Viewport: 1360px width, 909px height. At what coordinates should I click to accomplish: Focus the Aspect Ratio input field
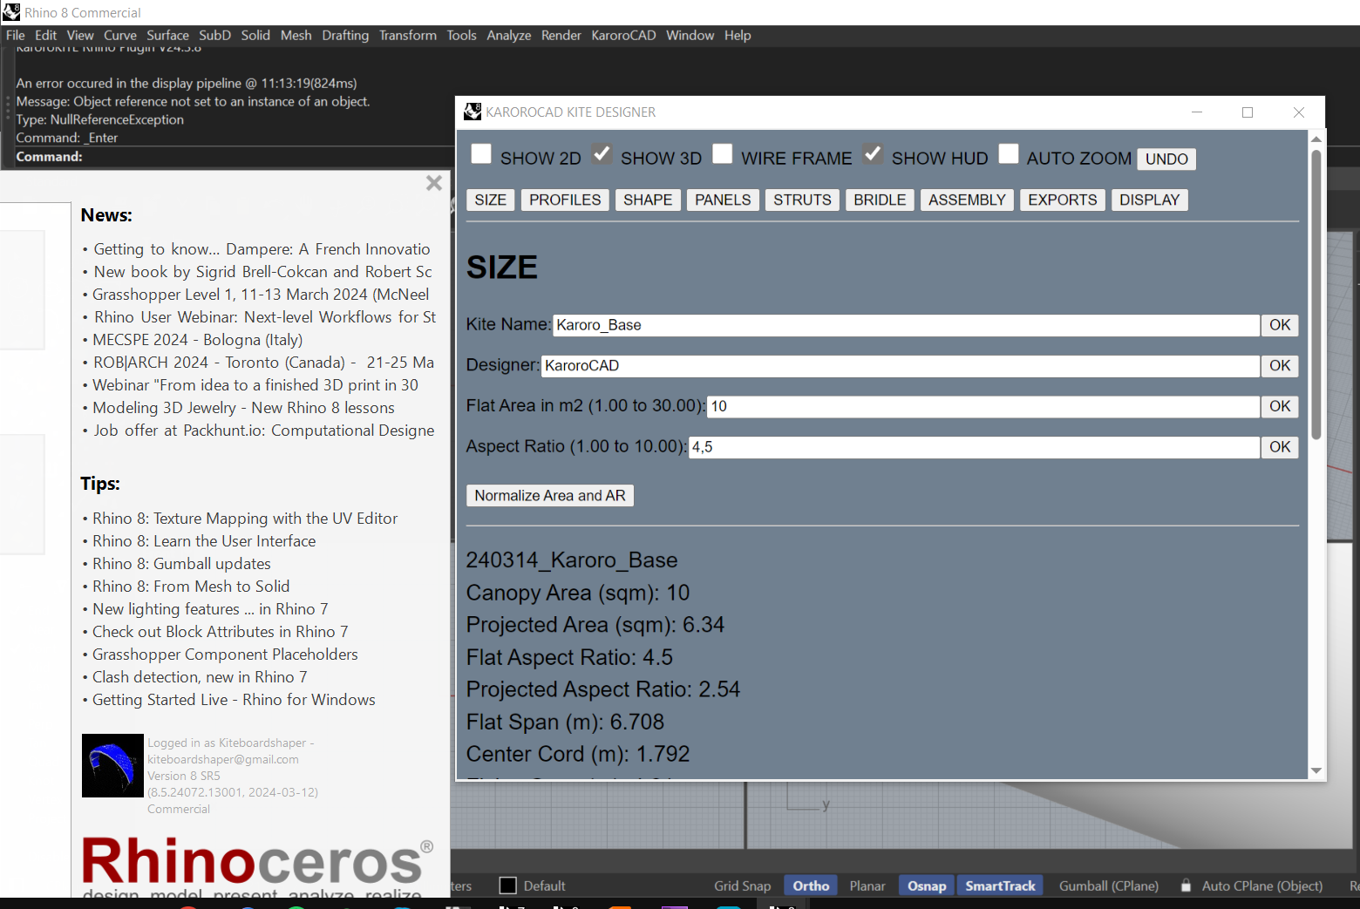975,447
